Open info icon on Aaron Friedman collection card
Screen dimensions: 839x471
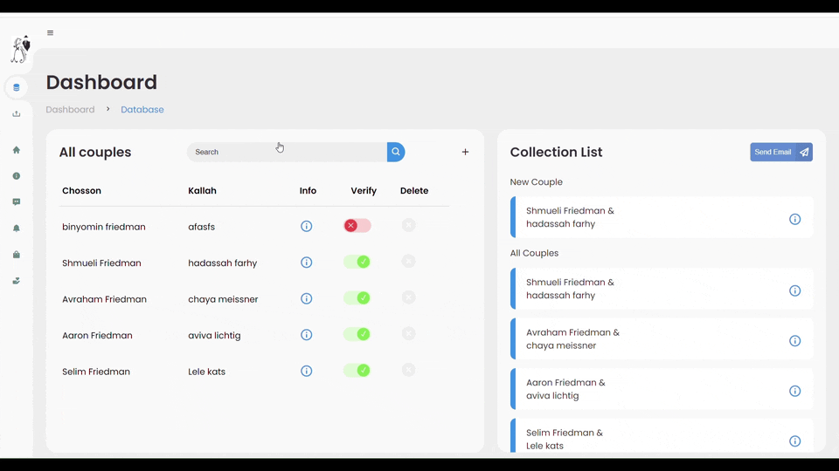point(795,392)
